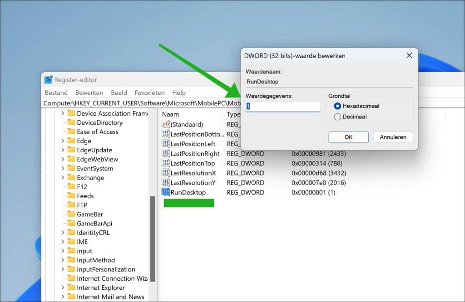Close the DWORD edit dialog
Viewport: 465px width, 302px height.
click(409, 55)
